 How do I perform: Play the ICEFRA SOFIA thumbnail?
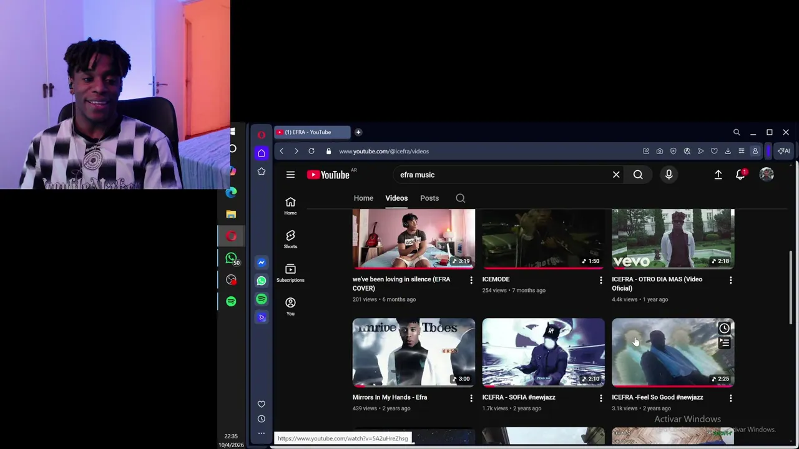tap(543, 352)
